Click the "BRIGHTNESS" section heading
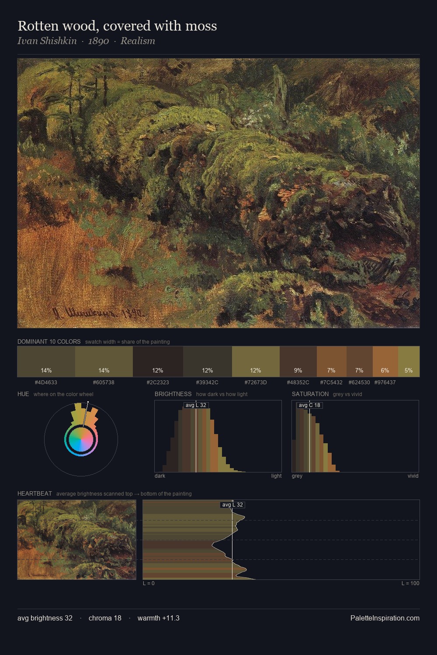437x655 pixels. point(173,394)
